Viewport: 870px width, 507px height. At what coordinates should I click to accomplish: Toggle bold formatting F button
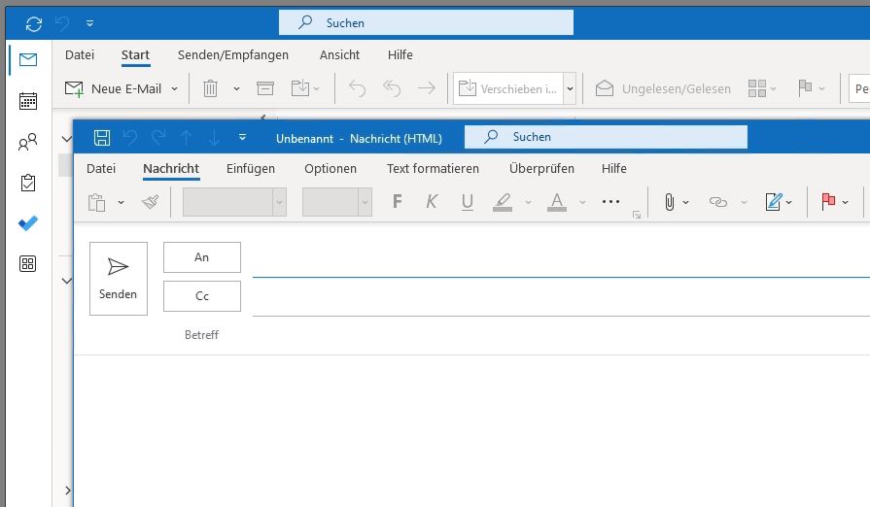397,202
